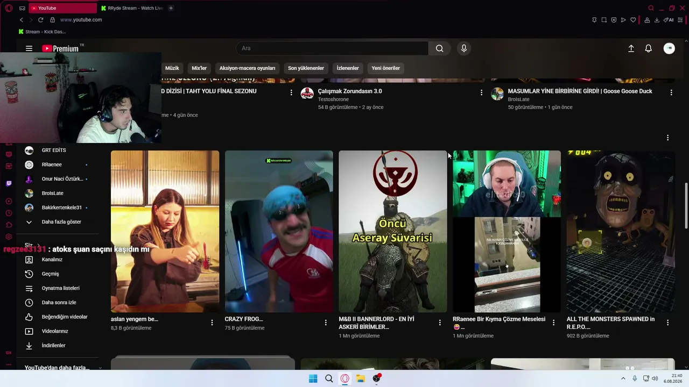Image resolution: width=689 pixels, height=387 pixels.
Task: Open the Öncü Aseray Süvarisi short thumbnail
Action: click(393, 231)
